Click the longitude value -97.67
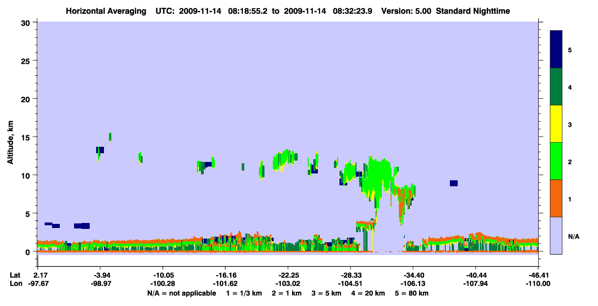The height and width of the screenshot is (306, 598). pos(38,284)
